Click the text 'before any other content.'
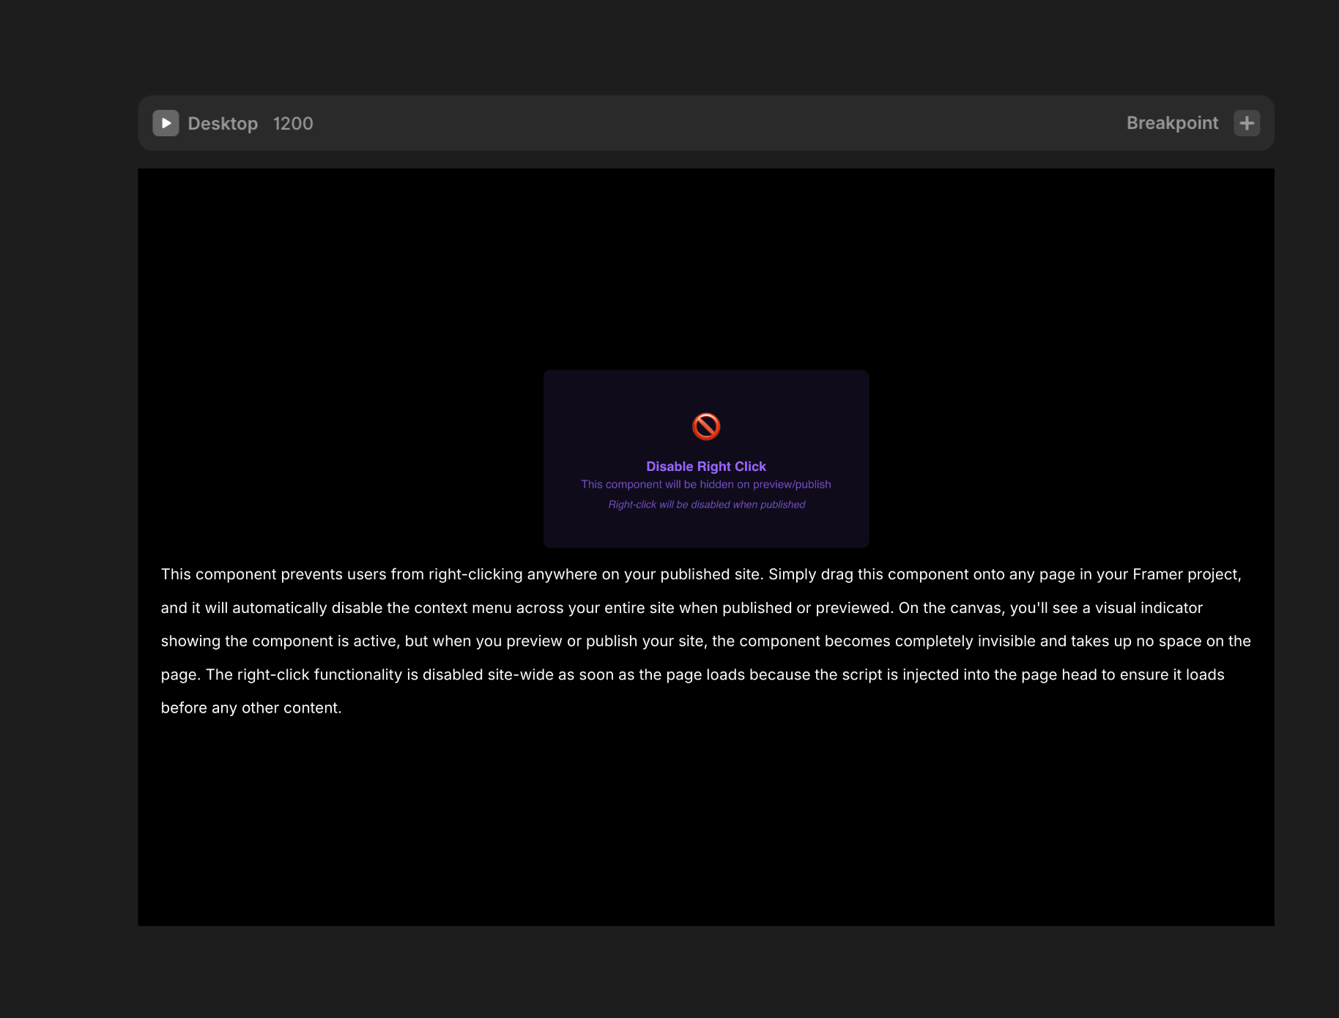 pyautogui.click(x=251, y=708)
